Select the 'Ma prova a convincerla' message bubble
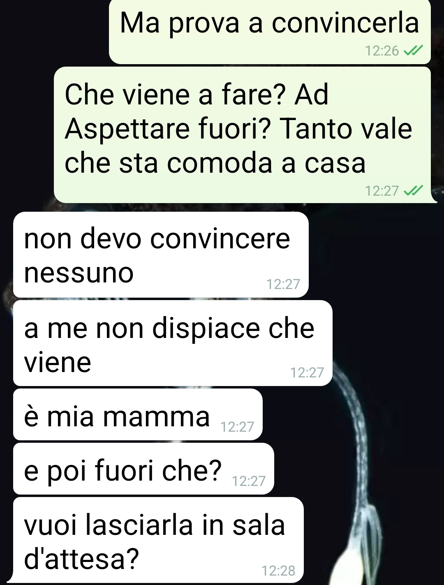444x585 pixels. (270, 31)
